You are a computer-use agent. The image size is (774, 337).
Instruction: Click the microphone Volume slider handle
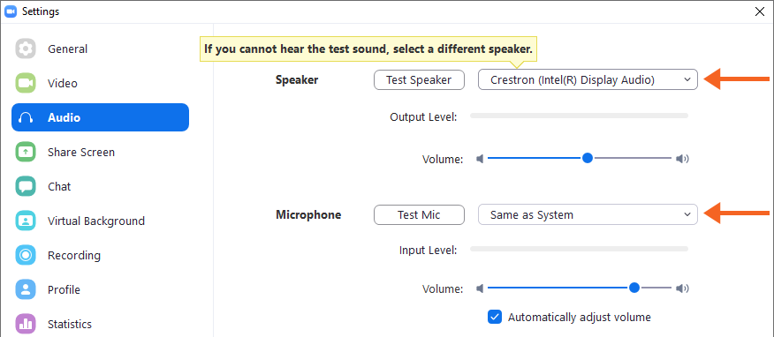(x=634, y=288)
